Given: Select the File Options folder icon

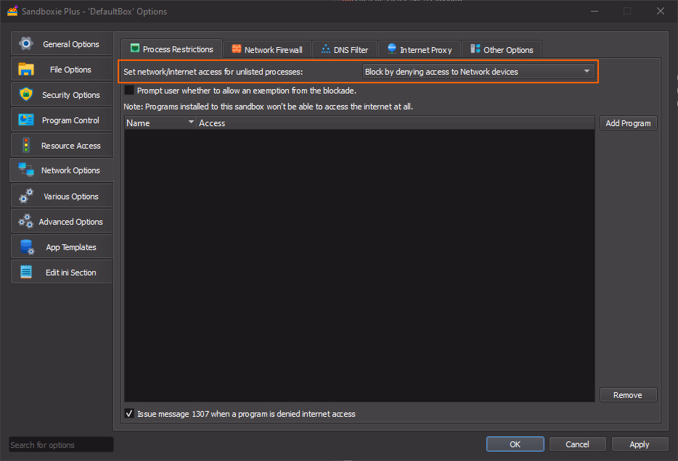Looking at the screenshot, I should (x=26, y=70).
